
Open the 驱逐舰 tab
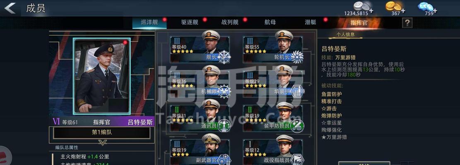click(190, 23)
